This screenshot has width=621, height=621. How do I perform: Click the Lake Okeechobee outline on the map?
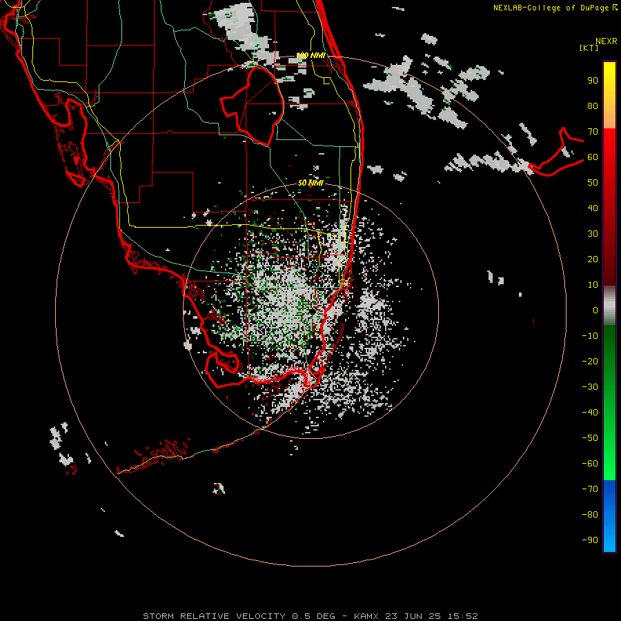[253, 106]
